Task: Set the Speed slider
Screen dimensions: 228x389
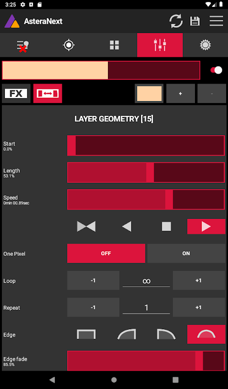Action: point(146,199)
